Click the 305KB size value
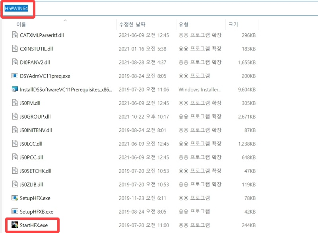This screenshot has width=318, height=233. point(249,103)
